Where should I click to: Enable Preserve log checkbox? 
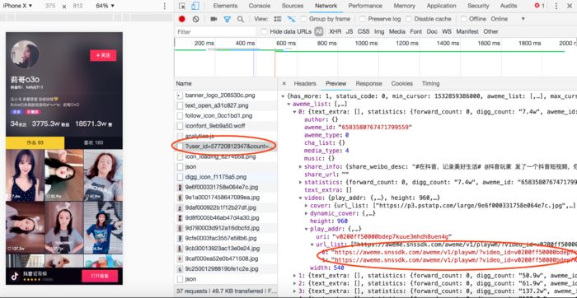362,19
